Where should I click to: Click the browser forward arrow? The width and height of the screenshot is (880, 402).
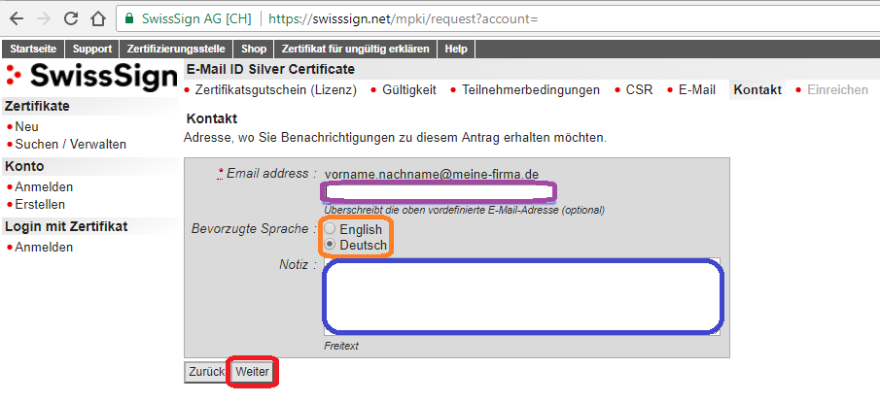coord(43,18)
